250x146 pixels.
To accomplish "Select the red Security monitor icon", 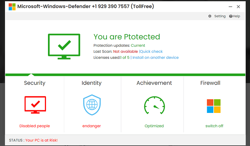I will tap(35, 105).
